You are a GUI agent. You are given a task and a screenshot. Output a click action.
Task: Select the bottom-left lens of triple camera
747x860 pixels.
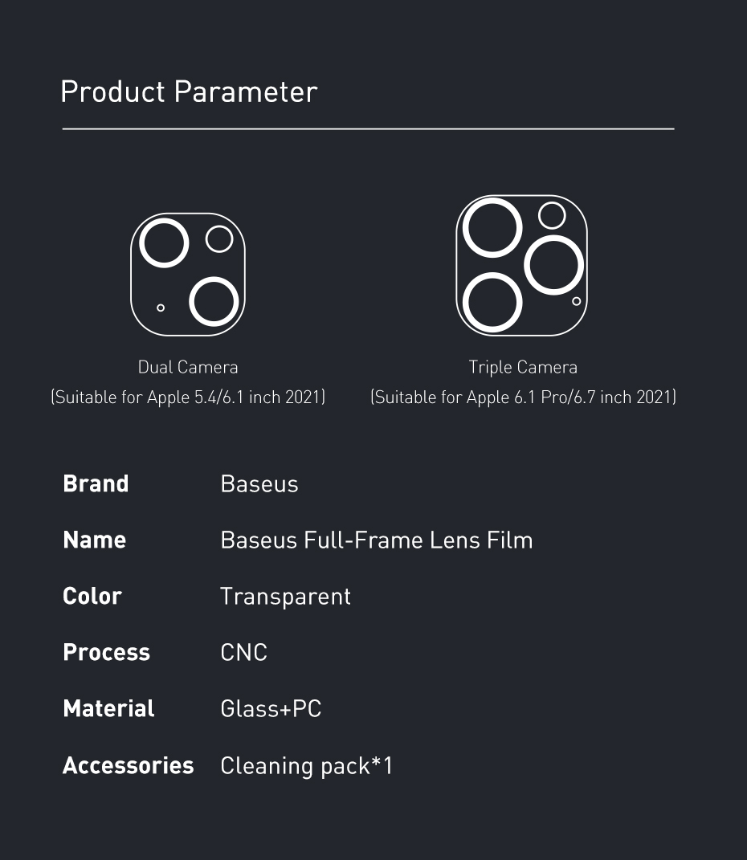492,302
